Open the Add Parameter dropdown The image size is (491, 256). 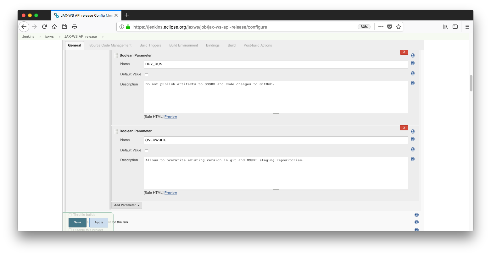[127, 205]
